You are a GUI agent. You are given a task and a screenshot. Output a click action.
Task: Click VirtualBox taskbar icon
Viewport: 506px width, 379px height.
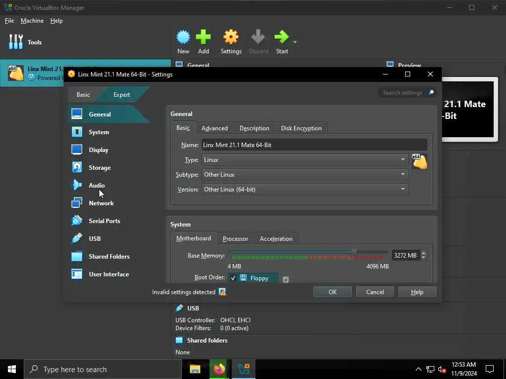[x=243, y=369]
